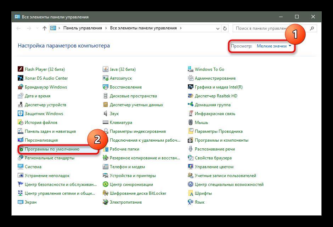Click the search field in Control Panel

[275, 28]
